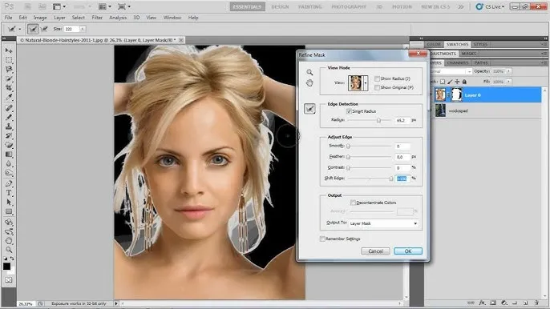Screen dimensions: 550x309
Task: Select the Path Selection tool
Action: 9,203
